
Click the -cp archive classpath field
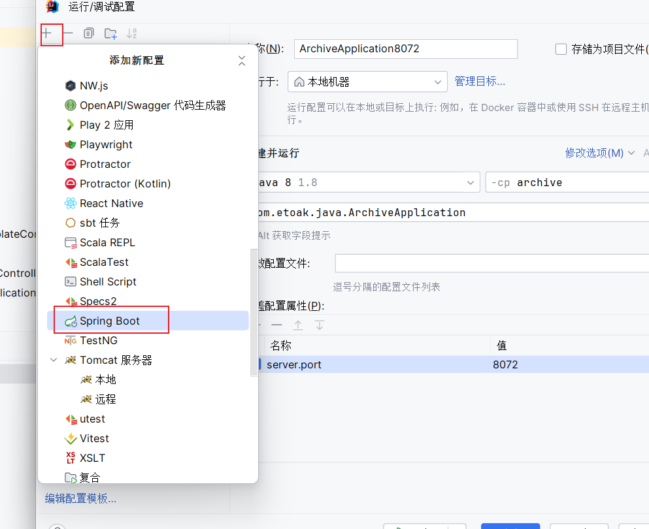pyautogui.click(x=567, y=182)
